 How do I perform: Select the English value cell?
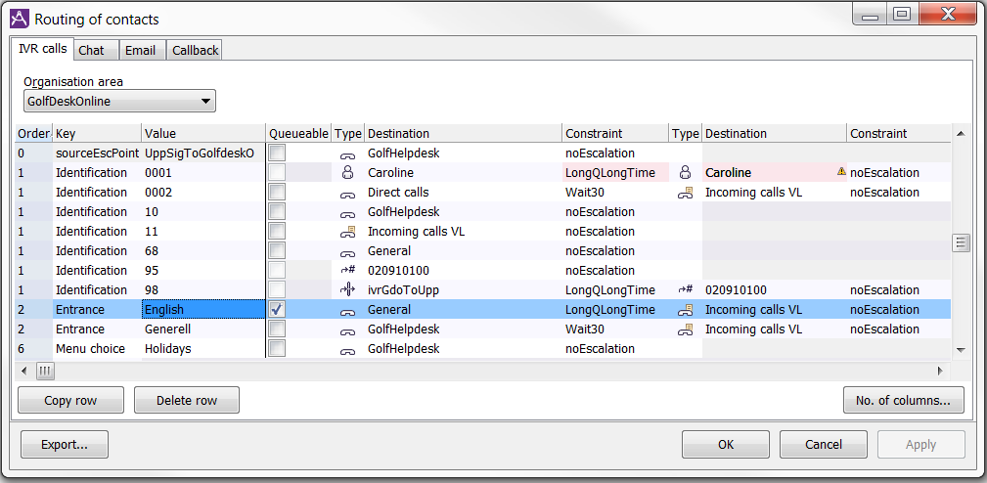coord(203,309)
